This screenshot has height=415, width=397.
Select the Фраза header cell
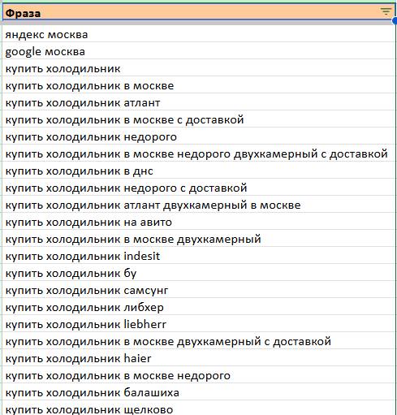(199, 12)
